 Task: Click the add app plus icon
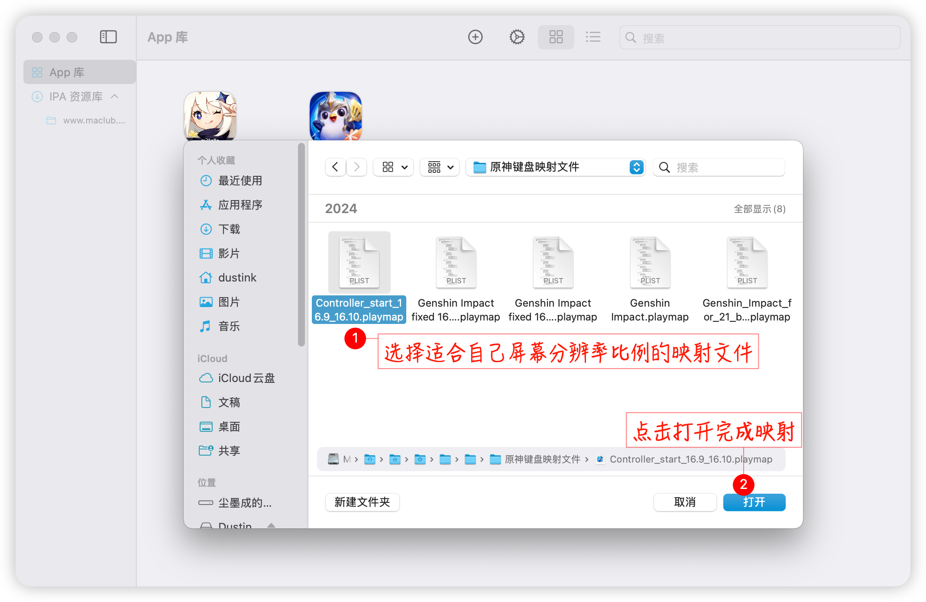(475, 37)
